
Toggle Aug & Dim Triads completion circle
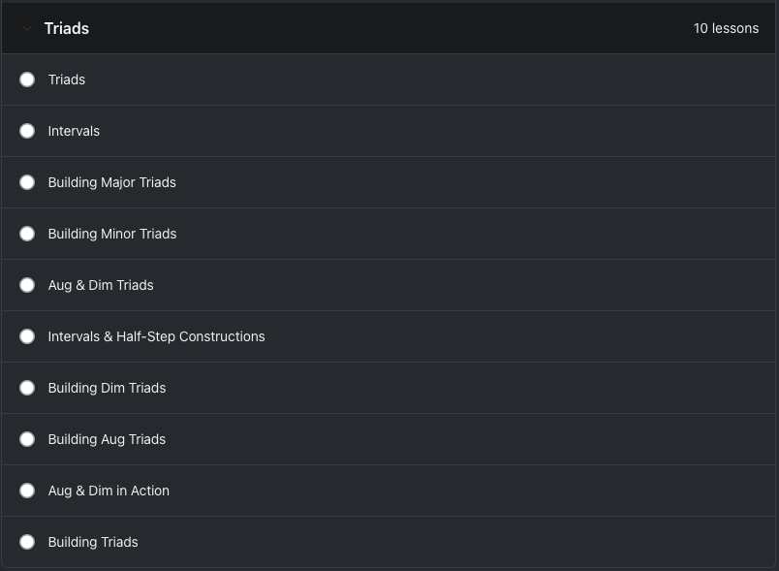[x=27, y=285]
